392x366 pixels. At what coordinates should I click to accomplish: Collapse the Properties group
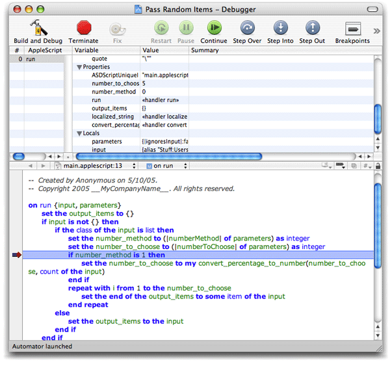click(79, 67)
